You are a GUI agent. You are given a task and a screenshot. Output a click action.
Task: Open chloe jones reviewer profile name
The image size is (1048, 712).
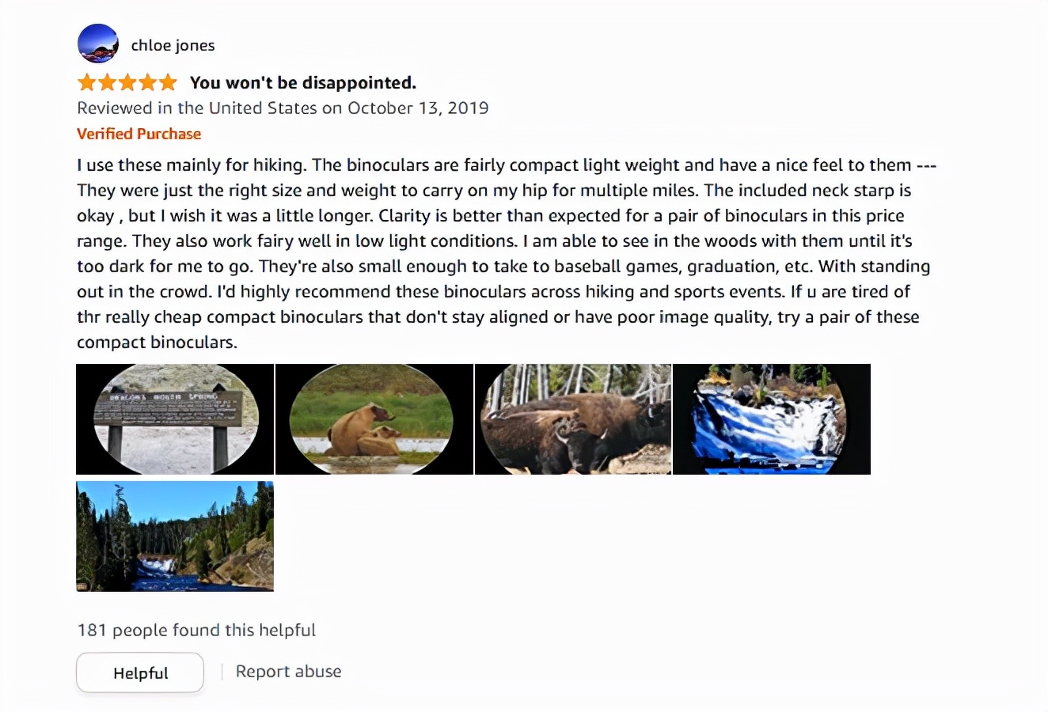click(173, 45)
